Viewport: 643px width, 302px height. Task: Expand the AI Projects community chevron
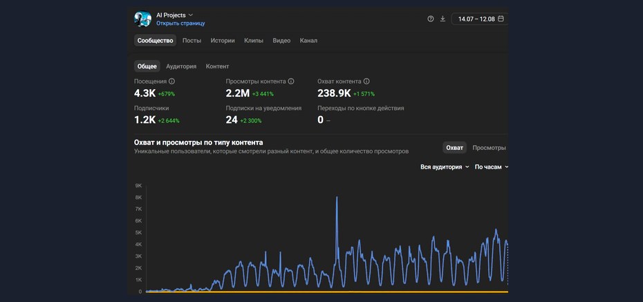click(191, 15)
